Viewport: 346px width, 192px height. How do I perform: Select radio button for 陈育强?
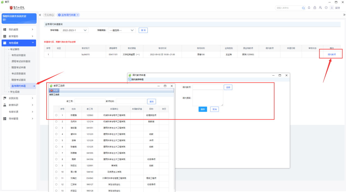tap(56, 115)
